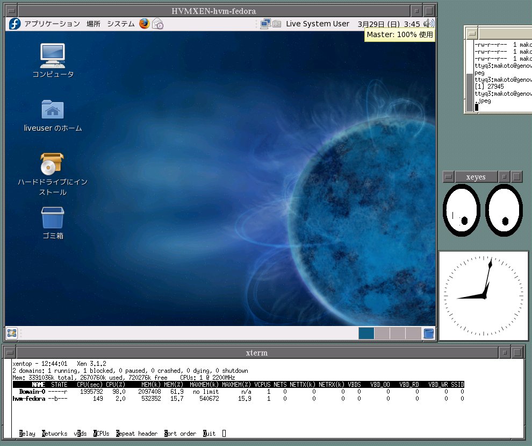532x446 pixels.
Task: Click the MAXMEM(k) column header
Action: [204, 385]
